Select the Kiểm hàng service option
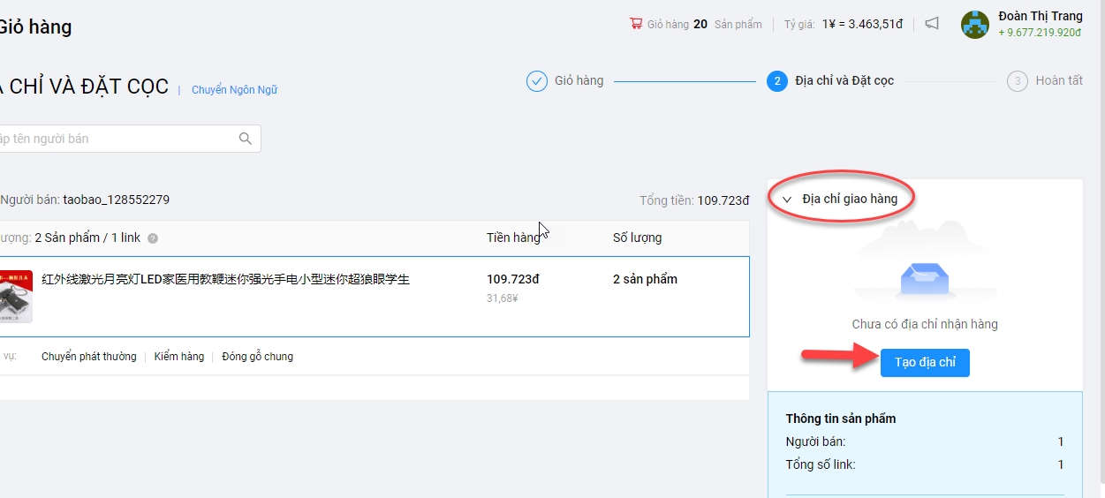This screenshot has height=498, width=1105. coord(178,357)
